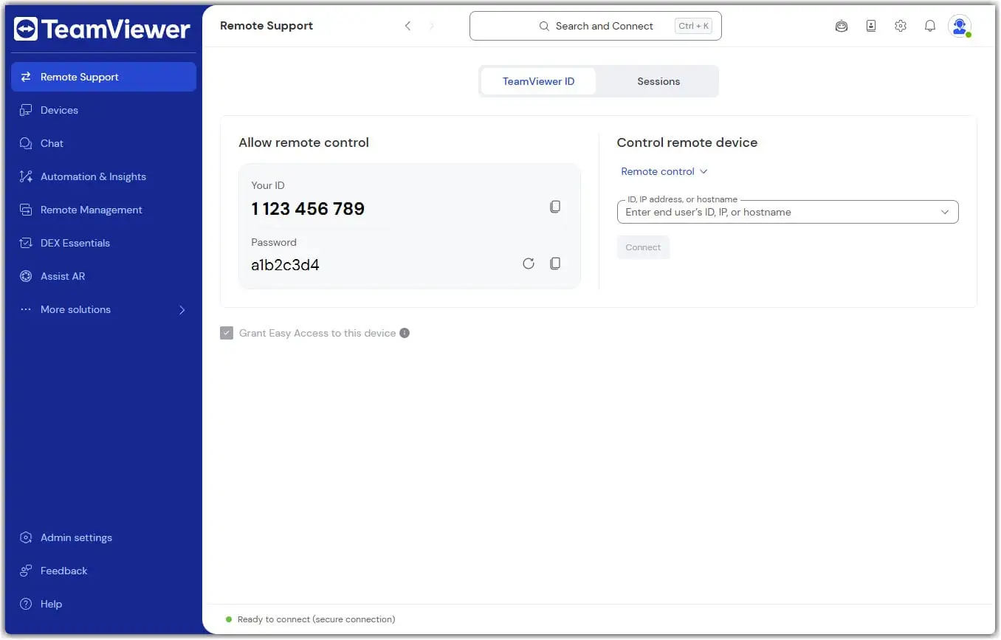
Task: Select Remote Support in sidebar
Action: (x=103, y=77)
